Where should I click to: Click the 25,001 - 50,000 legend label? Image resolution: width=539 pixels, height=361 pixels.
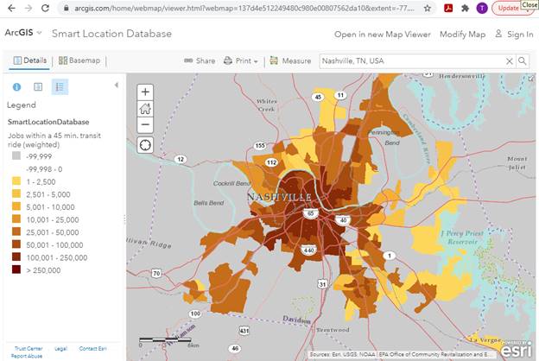coord(53,233)
